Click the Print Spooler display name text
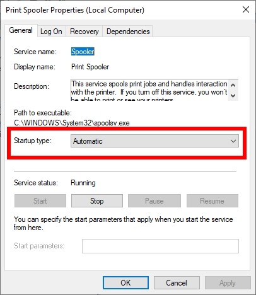The height and width of the screenshot is (295, 256). pyautogui.click(x=90, y=67)
